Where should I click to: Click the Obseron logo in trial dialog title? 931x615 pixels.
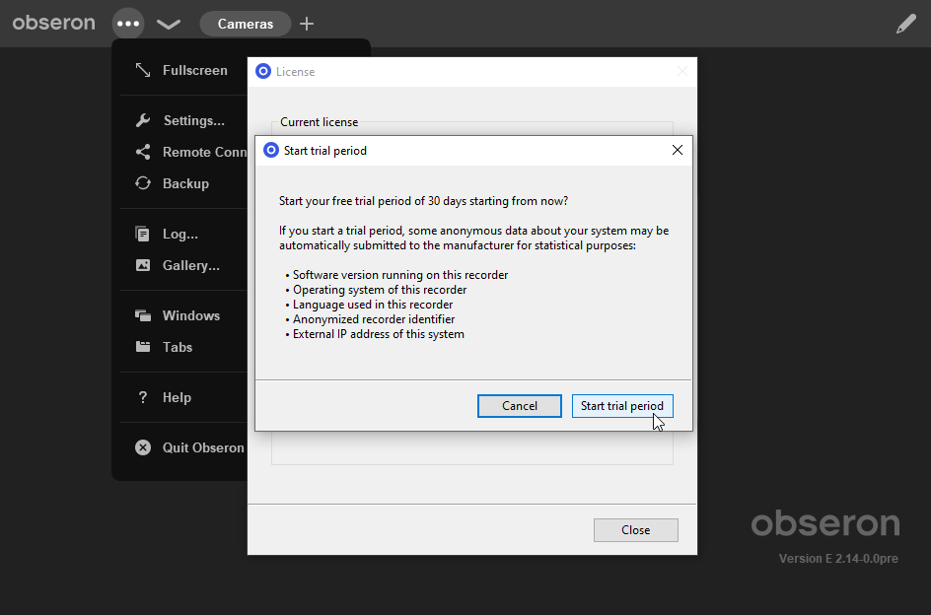click(271, 150)
